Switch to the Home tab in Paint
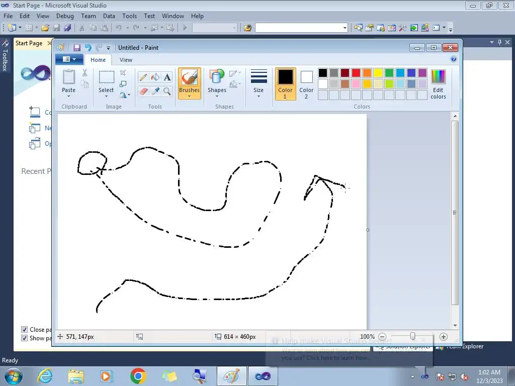The height and width of the screenshot is (386, 515). click(x=98, y=60)
